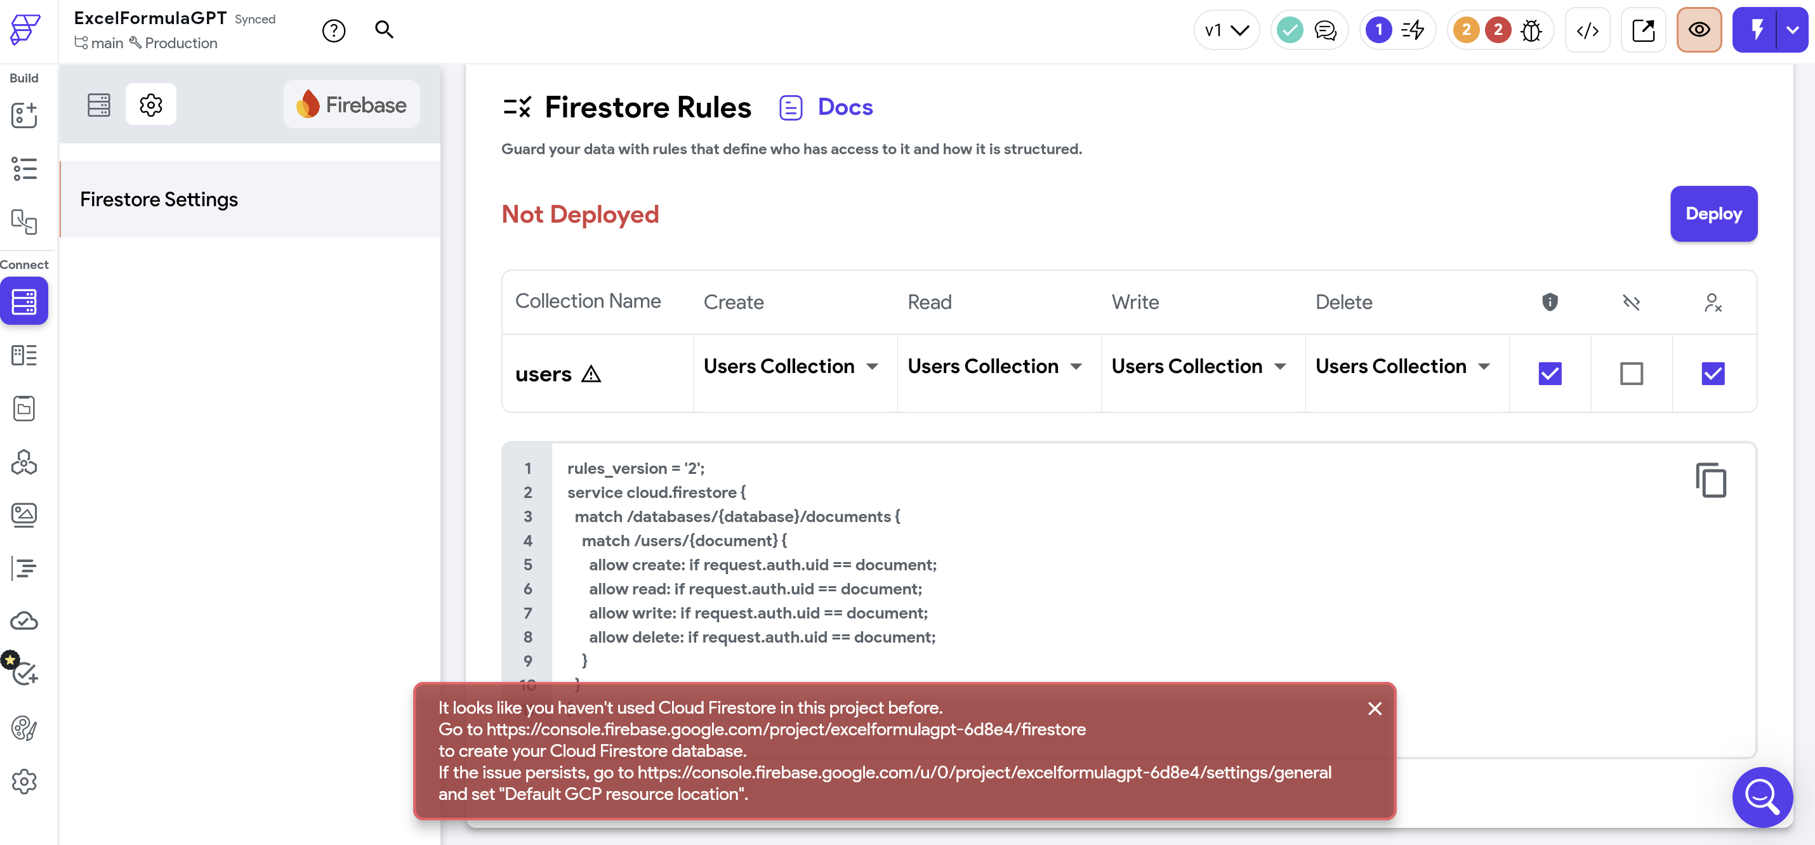This screenshot has width=1815, height=845.
Task: Switch to the collections list tab
Action: point(98,105)
